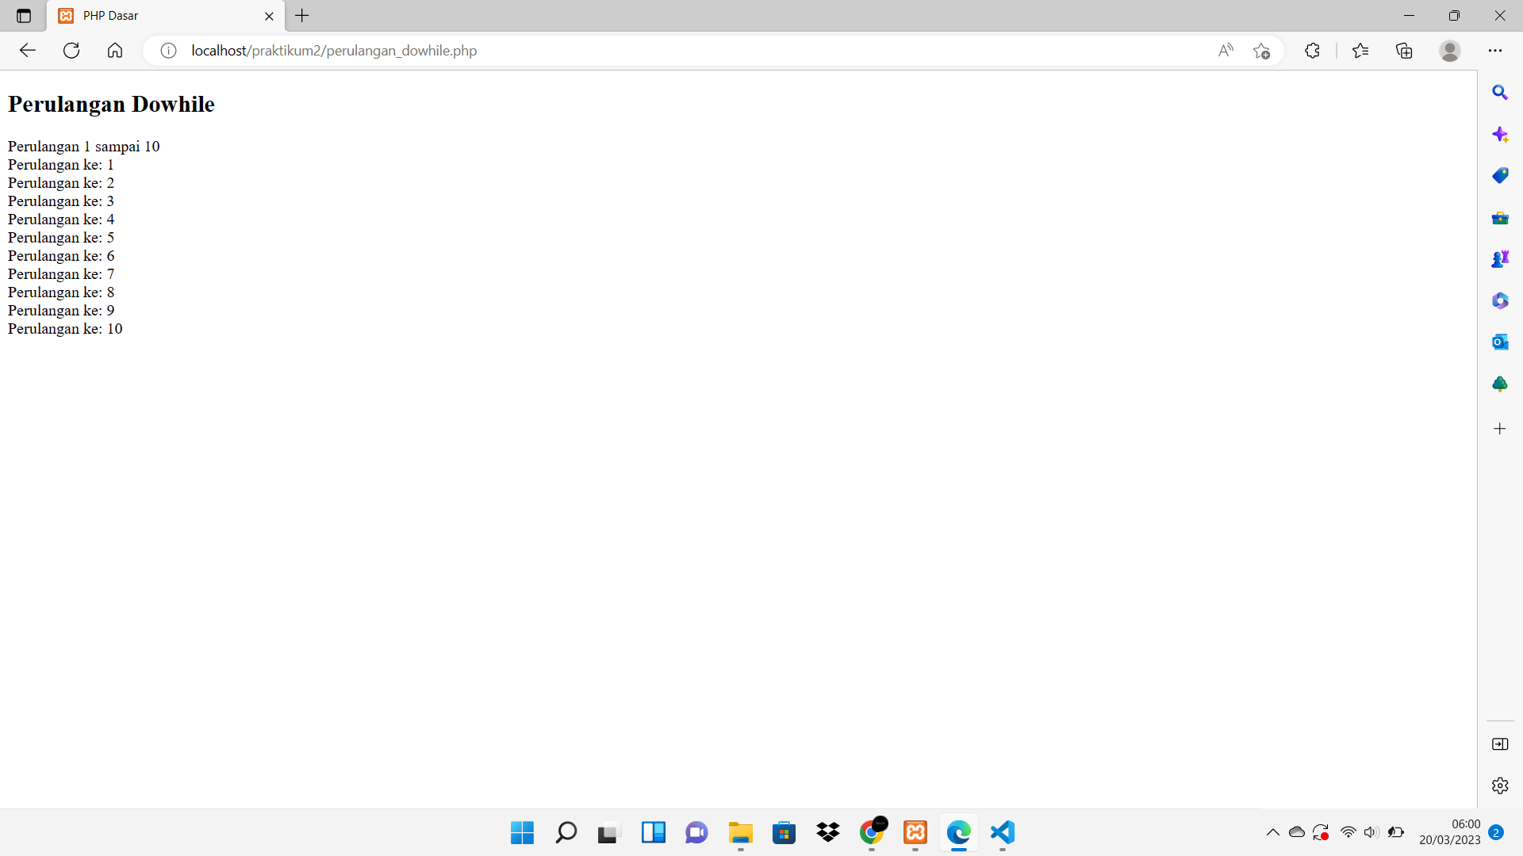Click View site information icon
The height and width of the screenshot is (856, 1523).
168,51
